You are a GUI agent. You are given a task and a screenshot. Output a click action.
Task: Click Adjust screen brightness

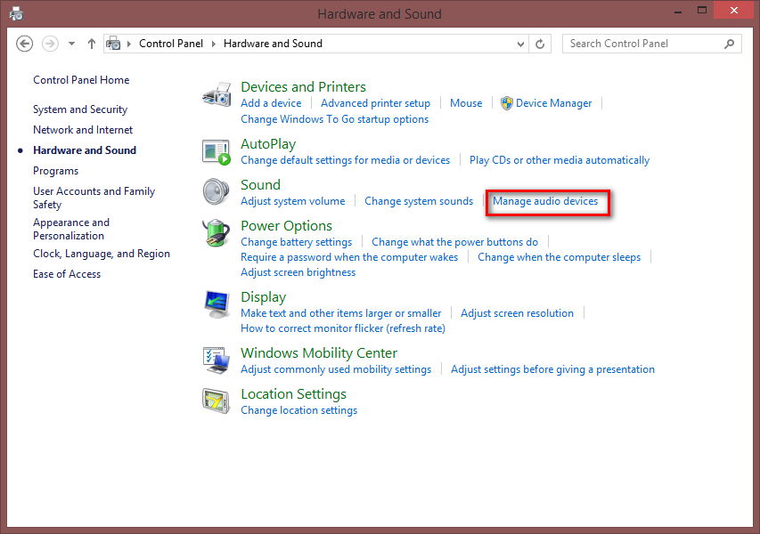pyautogui.click(x=298, y=272)
